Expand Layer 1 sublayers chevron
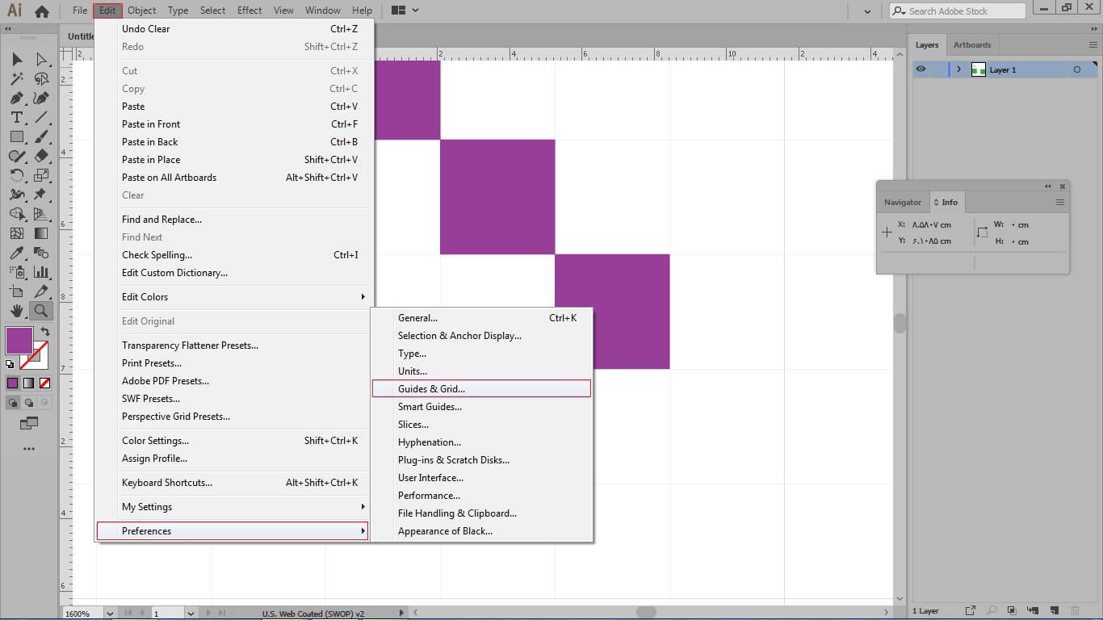 pos(958,70)
